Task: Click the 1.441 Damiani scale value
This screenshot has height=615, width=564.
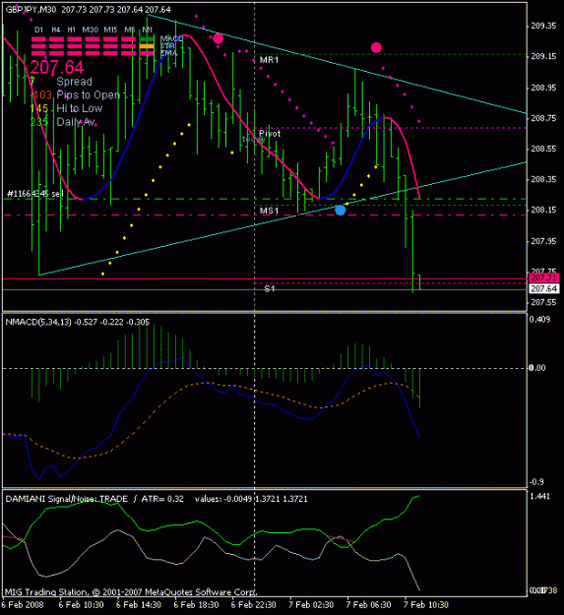Action: point(540,497)
